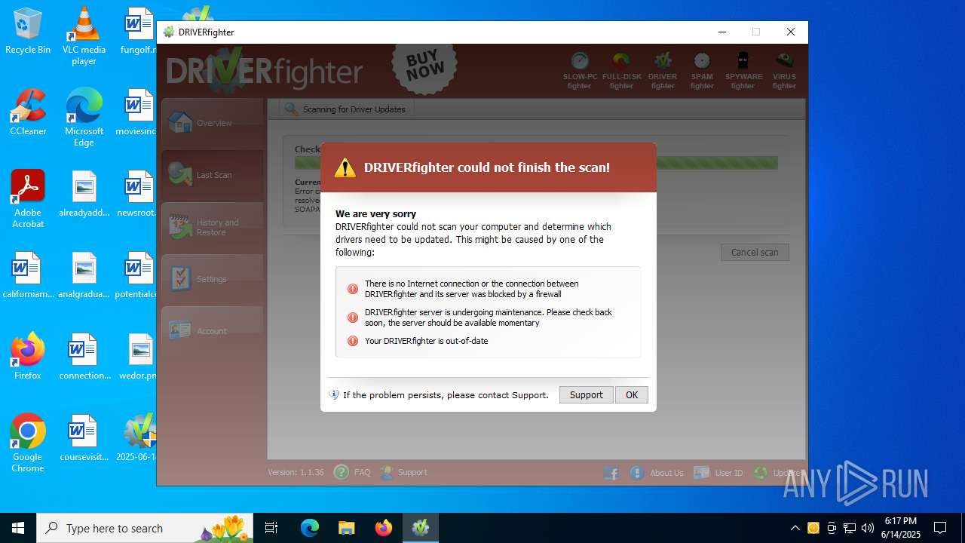The image size is (965, 543).
Task: Click the We are very sorry heading
Action: tap(375, 214)
